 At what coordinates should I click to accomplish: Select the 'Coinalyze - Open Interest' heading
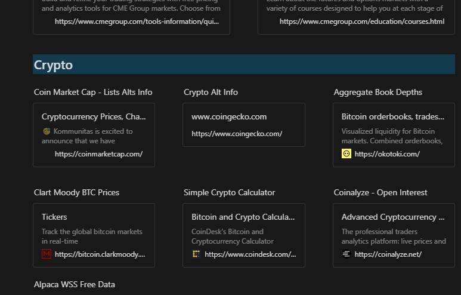(380, 192)
